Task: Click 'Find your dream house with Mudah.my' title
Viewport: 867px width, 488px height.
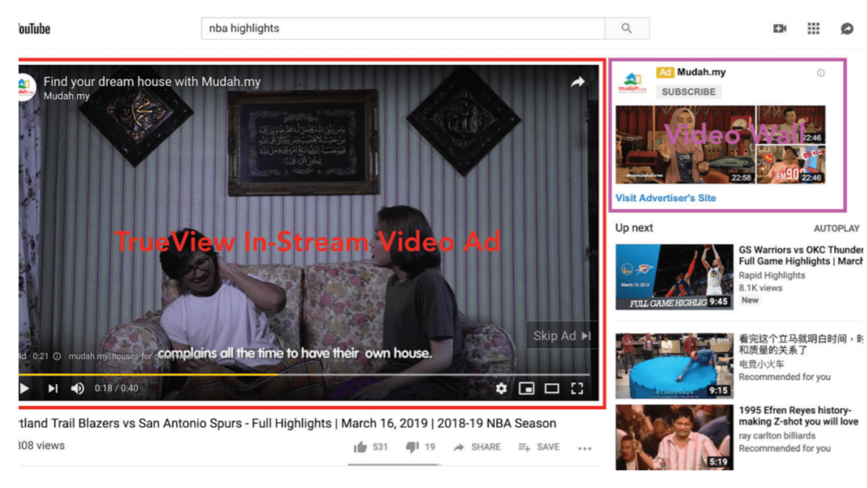Action: coord(152,82)
